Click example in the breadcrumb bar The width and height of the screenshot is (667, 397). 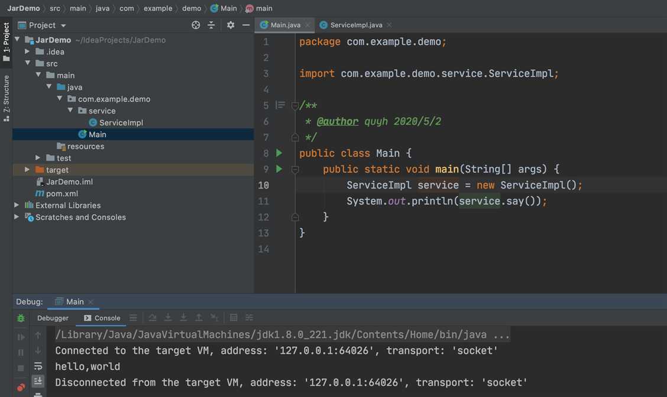pos(158,8)
